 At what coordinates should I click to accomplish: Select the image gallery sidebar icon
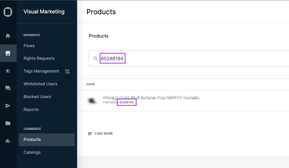(x=8, y=53)
